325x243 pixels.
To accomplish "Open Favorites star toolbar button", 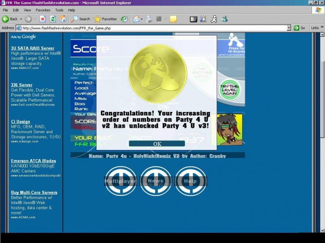I will tap(105, 19).
